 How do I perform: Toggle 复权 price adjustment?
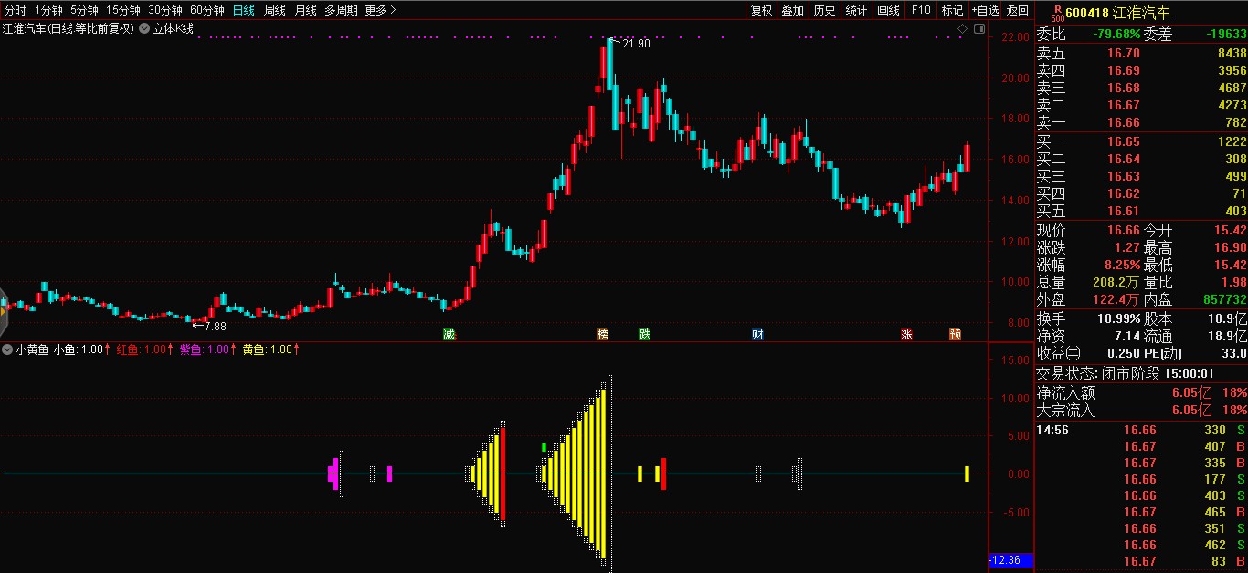pos(761,10)
